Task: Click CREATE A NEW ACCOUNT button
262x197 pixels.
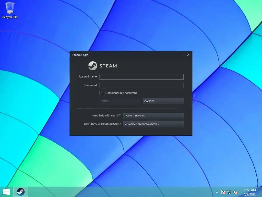Action: [154, 124]
